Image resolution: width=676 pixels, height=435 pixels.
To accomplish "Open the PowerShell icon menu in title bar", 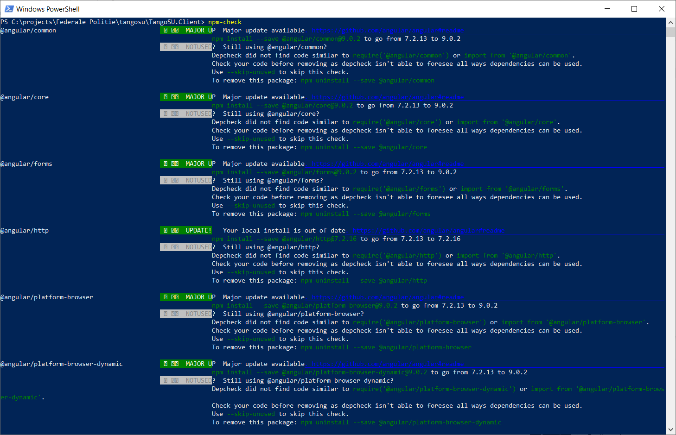I will [x=9, y=9].
